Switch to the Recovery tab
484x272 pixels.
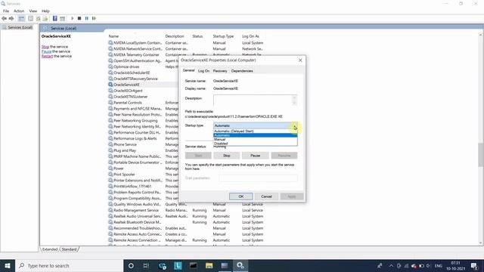click(220, 71)
